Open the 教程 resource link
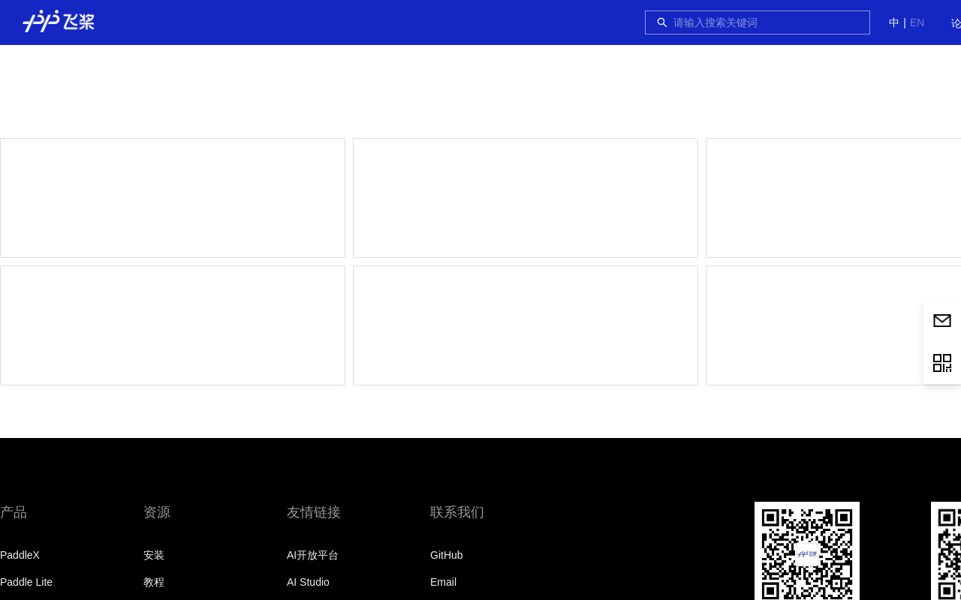 (154, 582)
